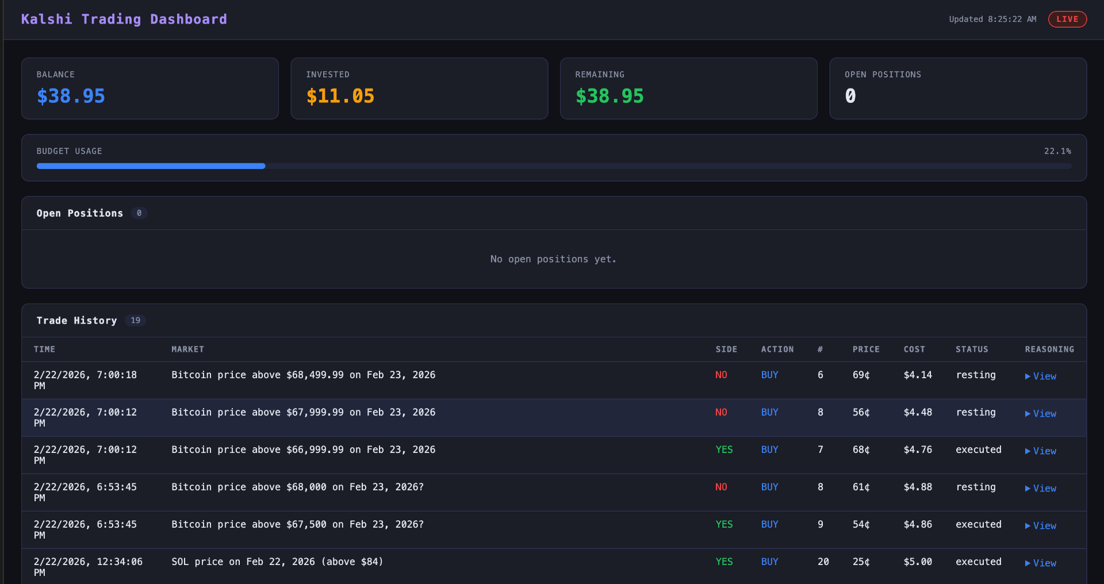
Task: Click the executed status of the $66,999.99 trade
Action: 979,449
